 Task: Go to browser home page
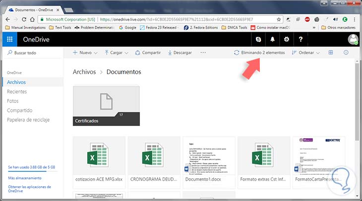(32, 19)
